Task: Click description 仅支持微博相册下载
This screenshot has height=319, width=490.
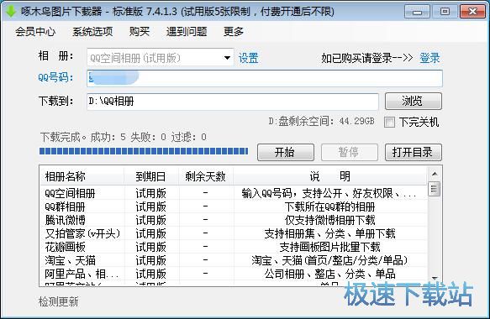Action: pos(330,220)
